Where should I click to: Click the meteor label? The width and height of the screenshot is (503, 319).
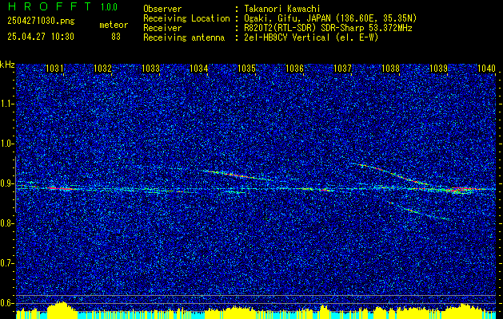click(x=114, y=25)
